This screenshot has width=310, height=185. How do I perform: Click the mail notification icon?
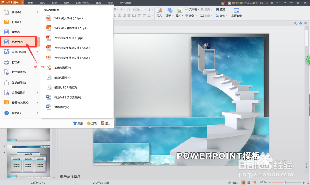223,3
